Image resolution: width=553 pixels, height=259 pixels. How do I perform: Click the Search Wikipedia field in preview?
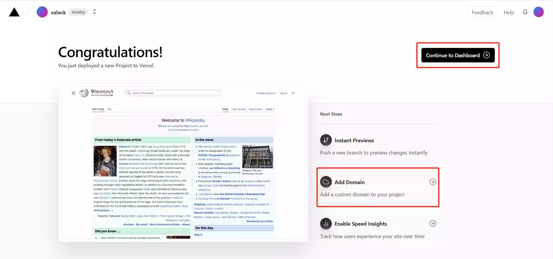pyautogui.click(x=173, y=93)
